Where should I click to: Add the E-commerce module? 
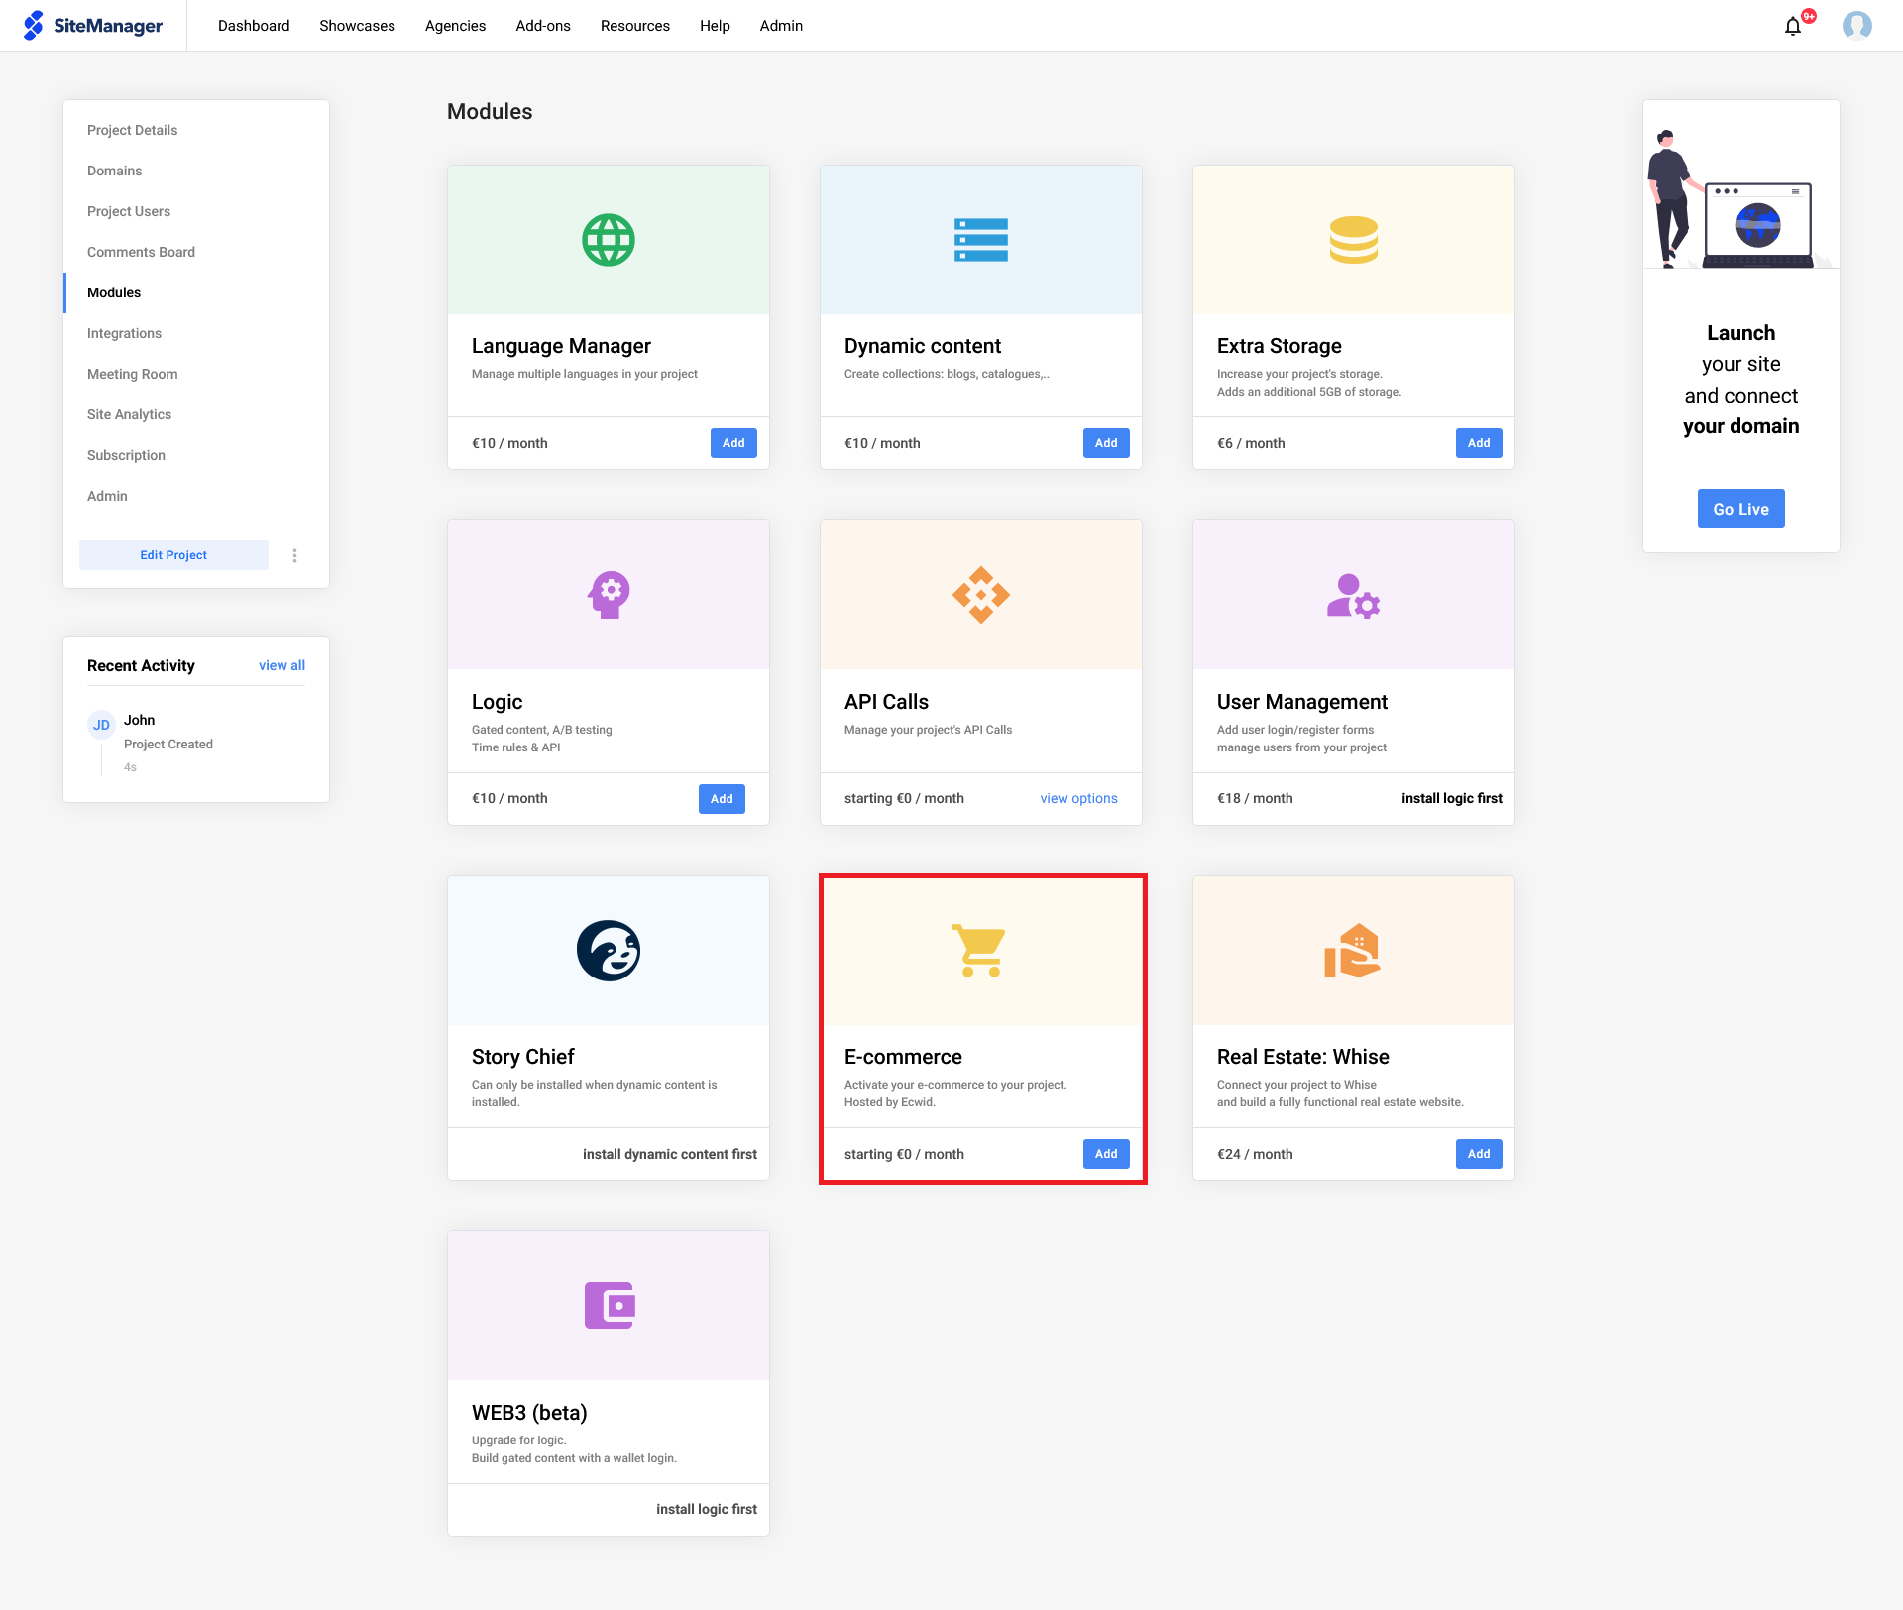[1106, 1154]
